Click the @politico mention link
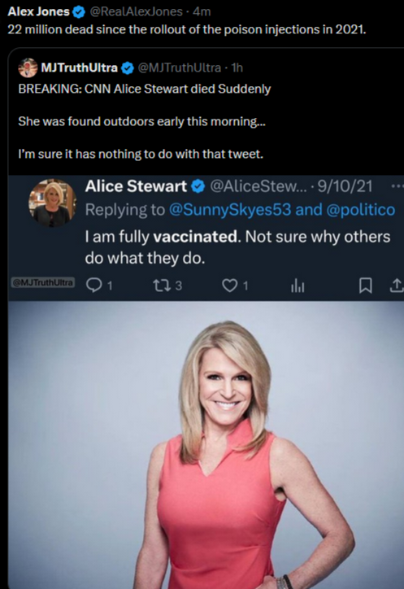This screenshot has height=589, width=404. 360,210
